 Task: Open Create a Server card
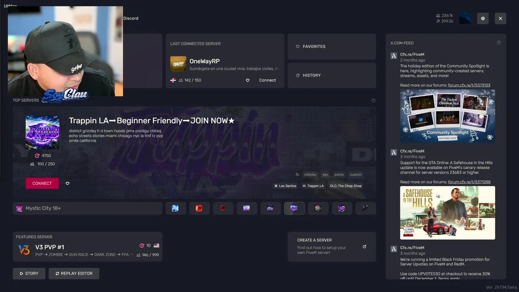click(332, 247)
